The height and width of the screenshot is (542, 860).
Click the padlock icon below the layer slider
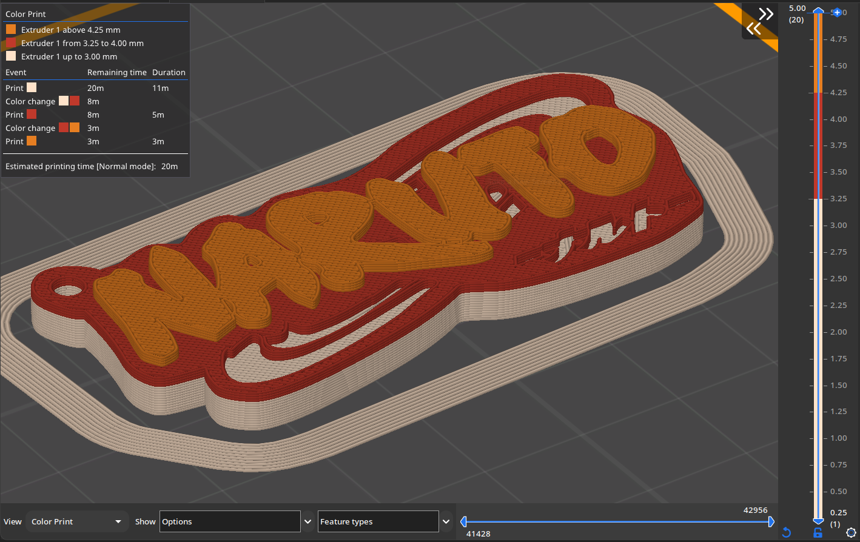(x=818, y=532)
